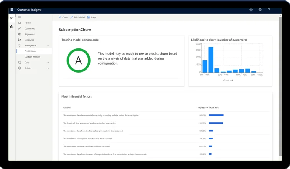Expand the Data section chevron
Image resolution: width=290 pixels, height=169 pixels.
(x=48, y=63)
